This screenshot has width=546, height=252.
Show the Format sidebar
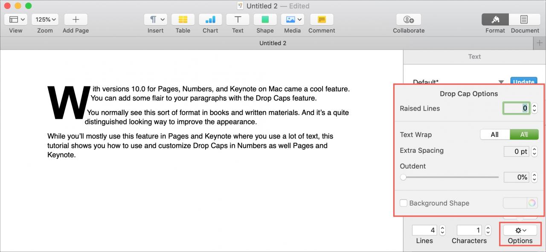(495, 20)
